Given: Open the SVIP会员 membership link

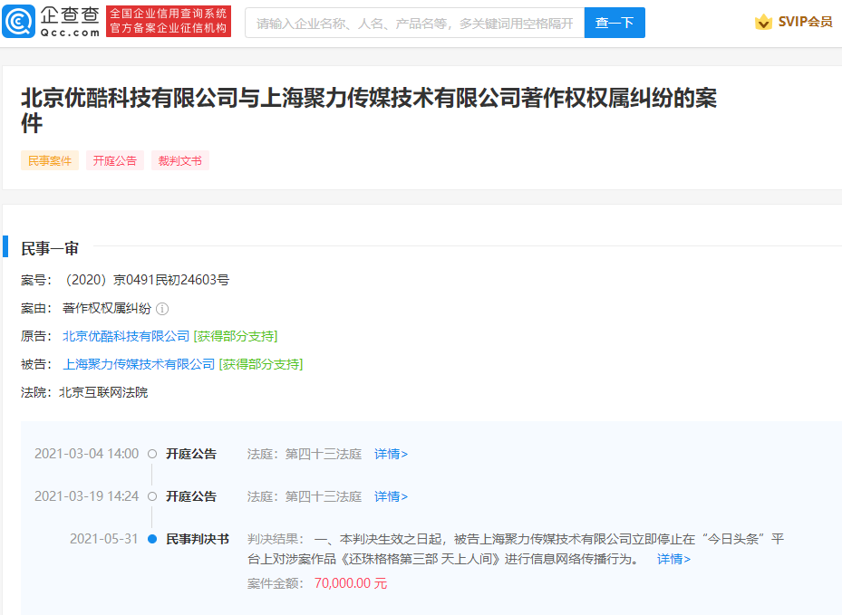Looking at the screenshot, I should 805,22.
